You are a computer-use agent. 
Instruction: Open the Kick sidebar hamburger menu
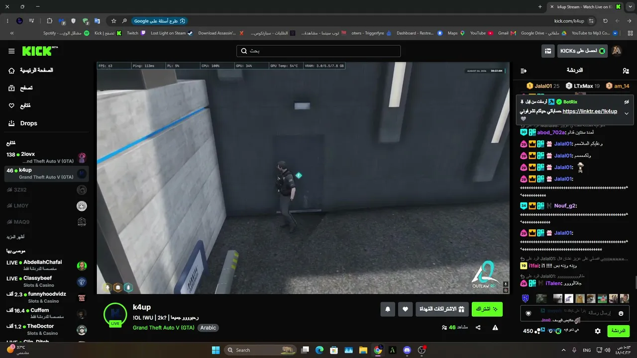[x=11, y=51]
